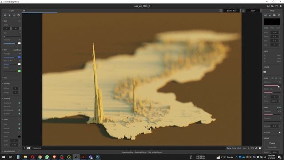Collapse the GRID section header
This screenshot has width=284, height=160.
coord(5,120)
